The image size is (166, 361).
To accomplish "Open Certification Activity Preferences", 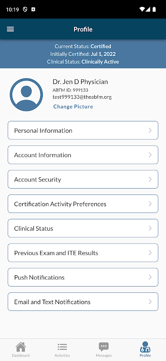I will click(x=83, y=204).
